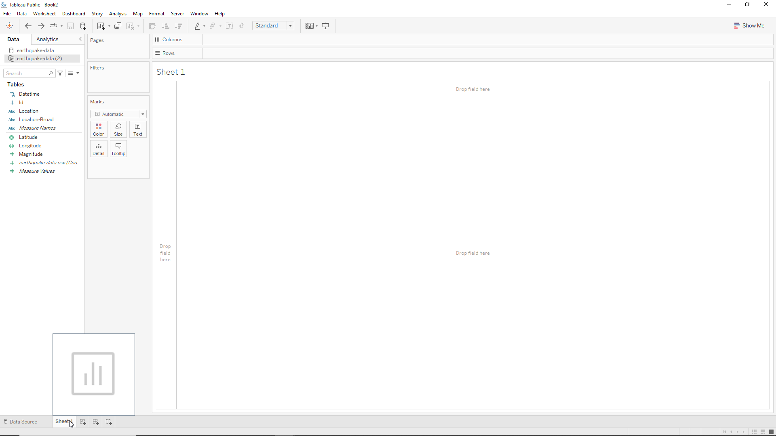Select the earthquake-data data source

coord(36,50)
